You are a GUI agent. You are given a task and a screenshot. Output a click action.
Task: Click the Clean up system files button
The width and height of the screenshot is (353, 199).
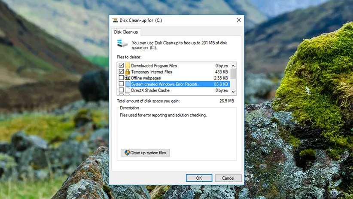coord(146,153)
